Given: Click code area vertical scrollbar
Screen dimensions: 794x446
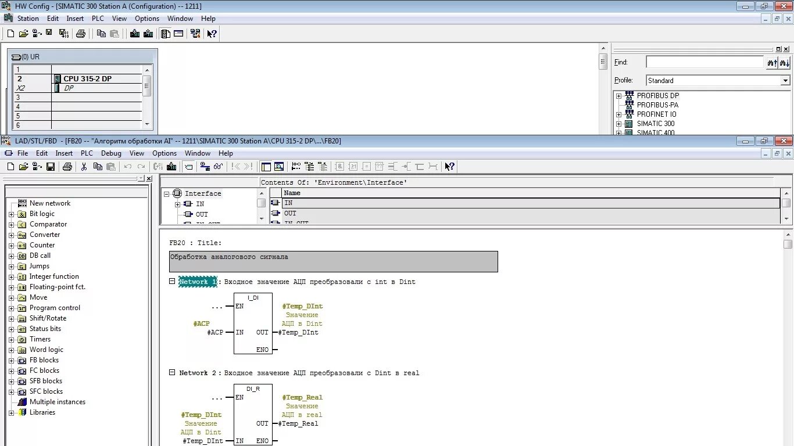Looking at the screenshot, I should pos(788,337).
